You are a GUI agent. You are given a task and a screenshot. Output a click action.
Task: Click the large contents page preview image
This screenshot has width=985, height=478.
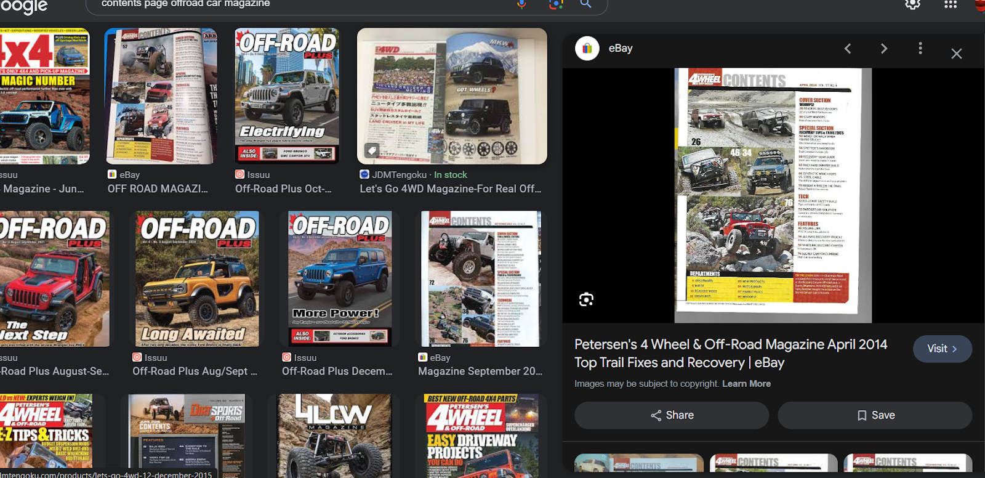773,195
